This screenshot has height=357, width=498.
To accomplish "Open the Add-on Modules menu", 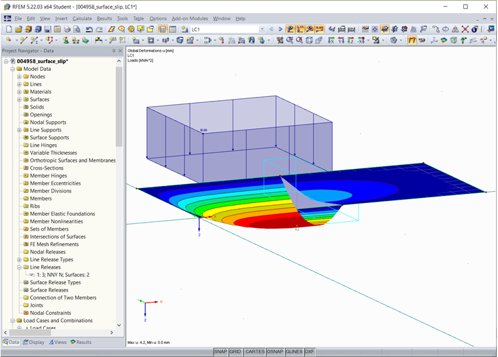I will 189,18.
